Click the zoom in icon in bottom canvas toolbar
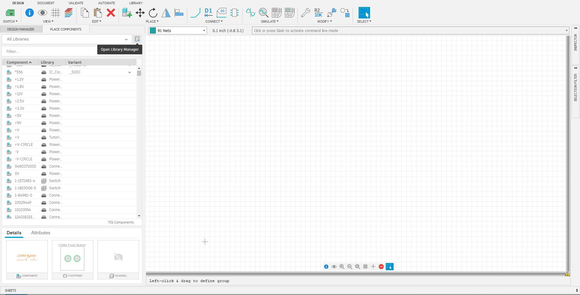Screen dimensions: 580x295 [342, 267]
